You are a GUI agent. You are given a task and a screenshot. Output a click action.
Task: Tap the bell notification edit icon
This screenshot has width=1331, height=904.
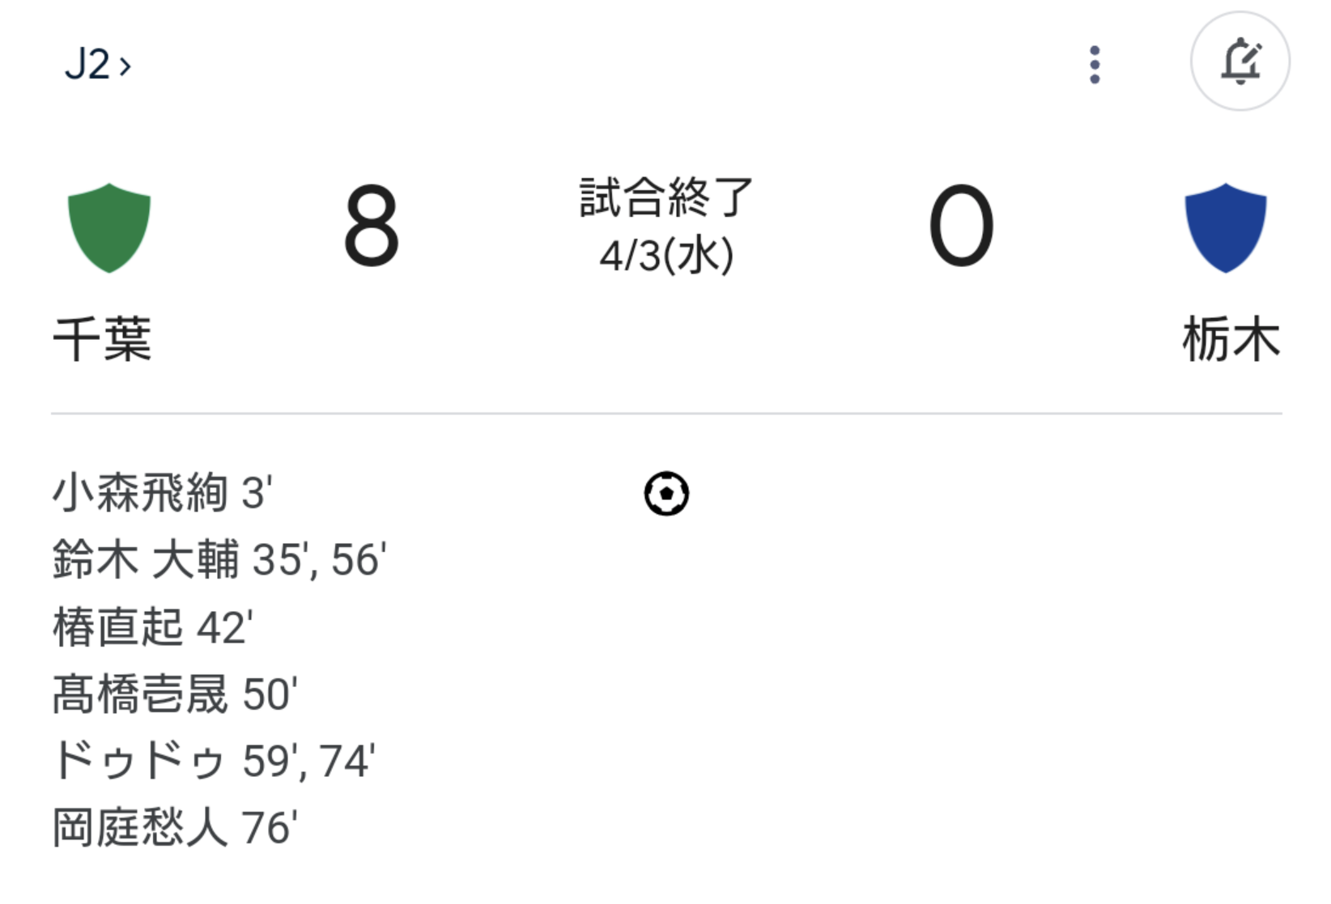coord(1240,62)
